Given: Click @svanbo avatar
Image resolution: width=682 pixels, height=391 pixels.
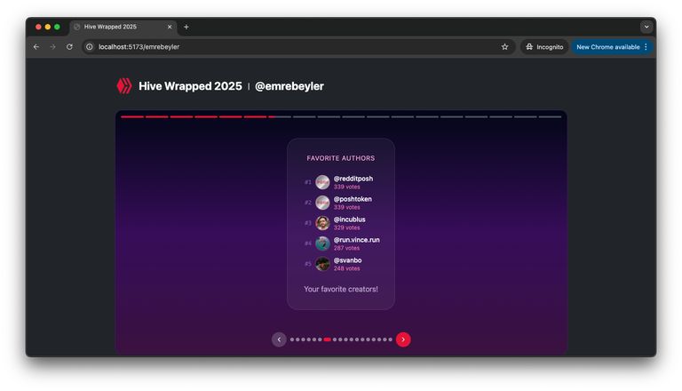Looking at the screenshot, I should tap(322, 264).
